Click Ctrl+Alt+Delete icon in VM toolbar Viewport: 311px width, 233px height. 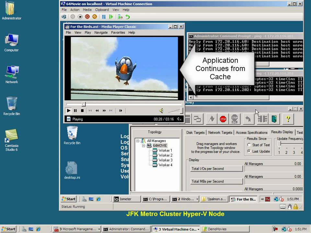[x=64, y=17]
